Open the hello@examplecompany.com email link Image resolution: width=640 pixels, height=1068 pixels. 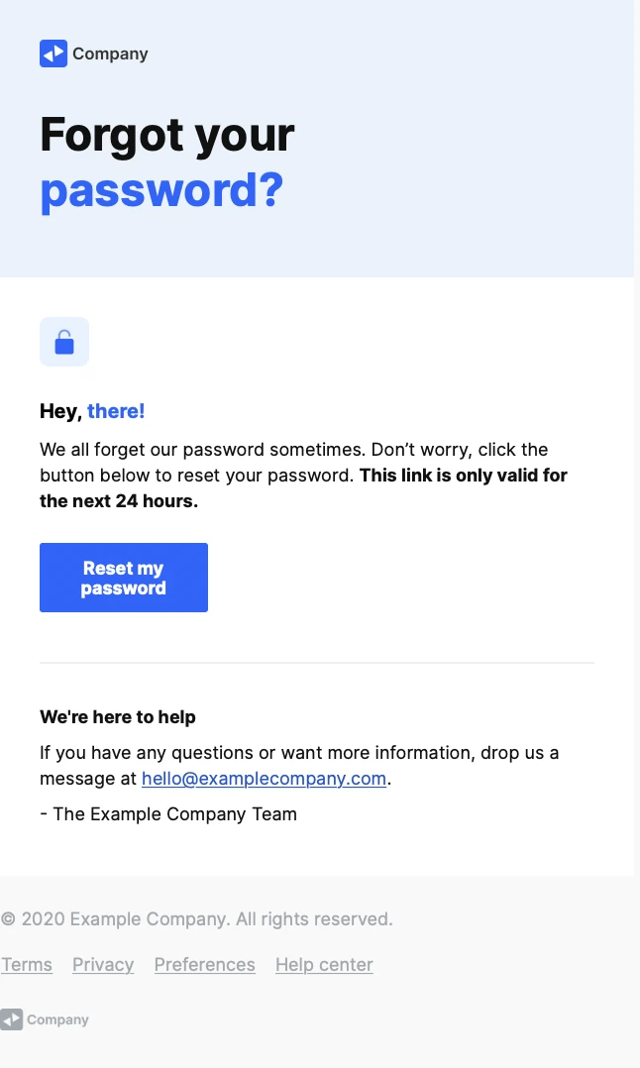[264, 779]
